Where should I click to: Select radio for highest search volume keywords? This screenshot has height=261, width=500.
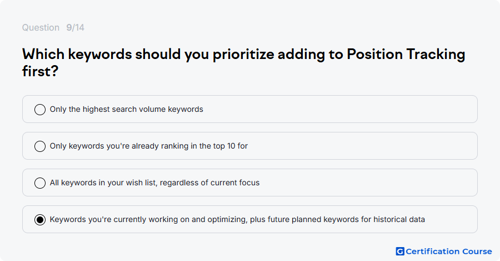click(x=40, y=109)
